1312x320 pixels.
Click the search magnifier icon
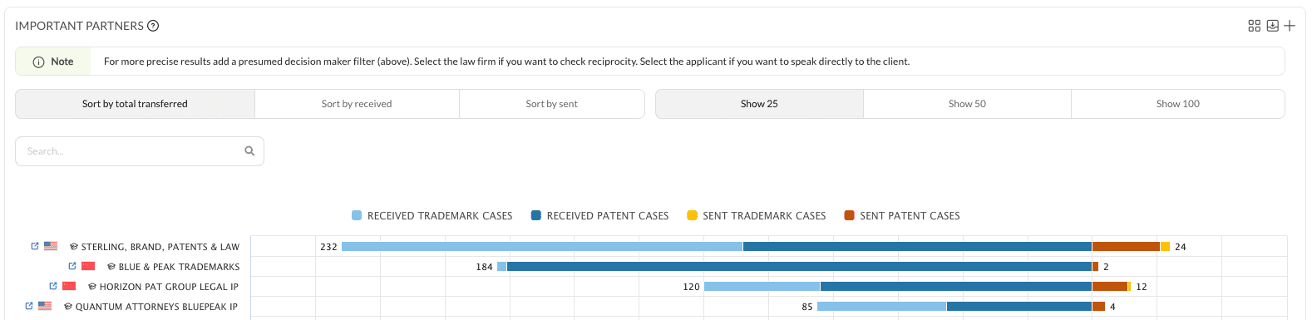(249, 151)
